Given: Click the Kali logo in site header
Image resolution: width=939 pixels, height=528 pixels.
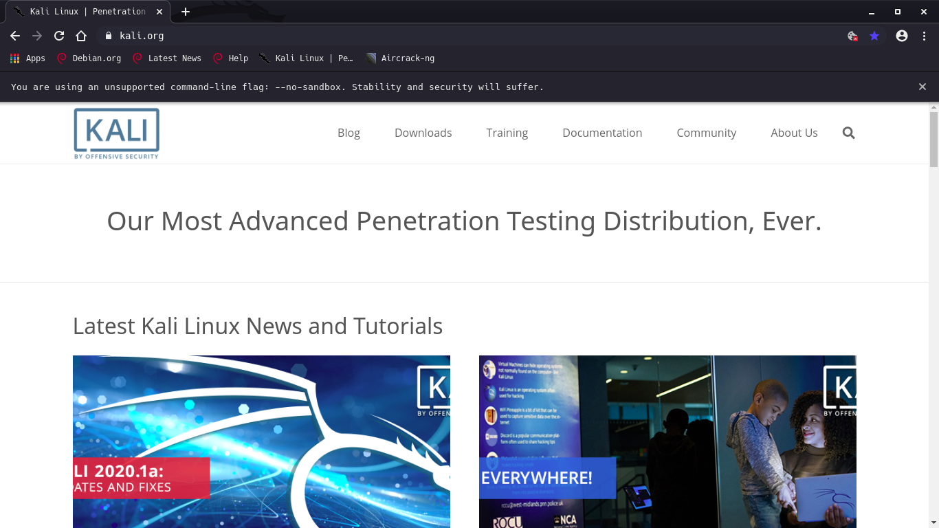Looking at the screenshot, I should click(117, 133).
